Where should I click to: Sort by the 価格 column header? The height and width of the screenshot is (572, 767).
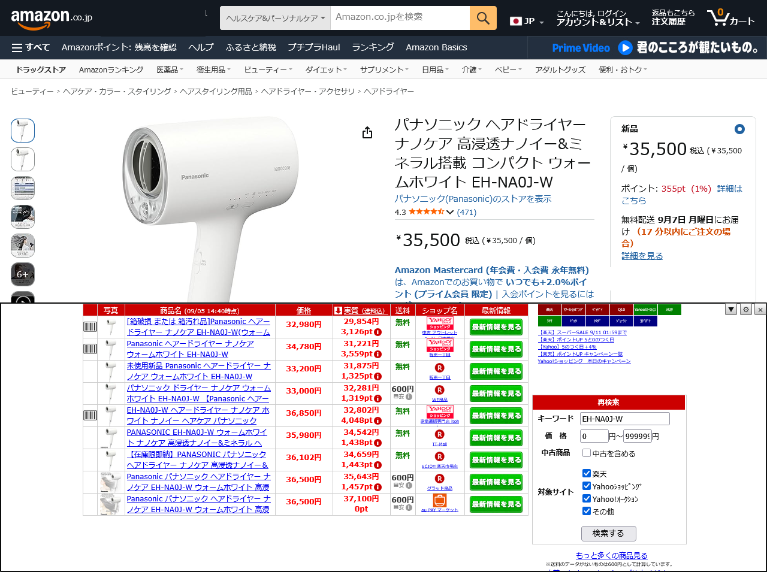pos(304,310)
